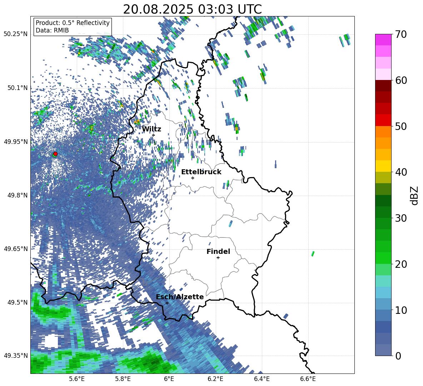Click the Esch/Alzette station cross marker

pyautogui.click(x=167, y=303)
